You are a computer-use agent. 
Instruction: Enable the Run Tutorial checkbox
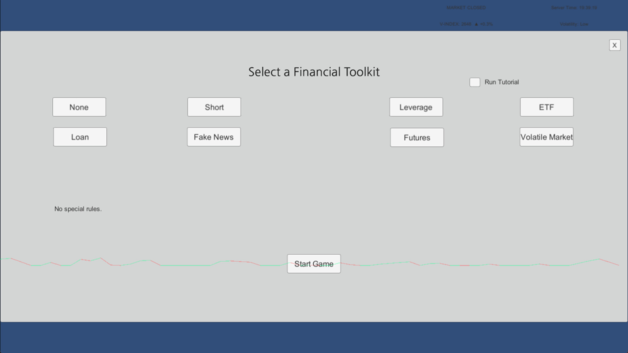click(x=475, y=82)
